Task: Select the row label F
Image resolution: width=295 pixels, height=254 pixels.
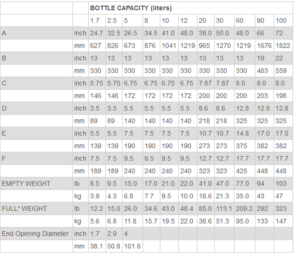Action: (x=4, y=158)
